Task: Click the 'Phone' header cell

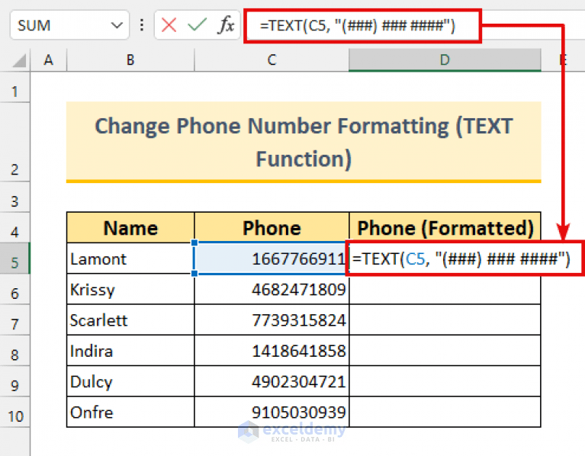Action: [x=272, y=228]
